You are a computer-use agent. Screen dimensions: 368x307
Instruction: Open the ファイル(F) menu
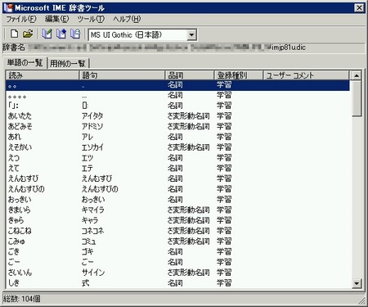pyautogui.click(x=21, y=19)
